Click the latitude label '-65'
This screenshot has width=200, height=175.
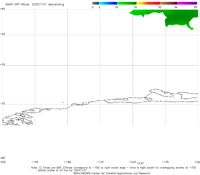click(2, 34)
